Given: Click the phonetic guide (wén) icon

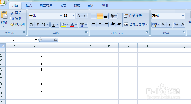Looking at the screenshot, I should click(82, 25).
